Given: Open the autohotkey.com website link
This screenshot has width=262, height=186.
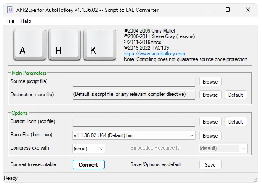Looking at the screenshot, I should [154, 54].
